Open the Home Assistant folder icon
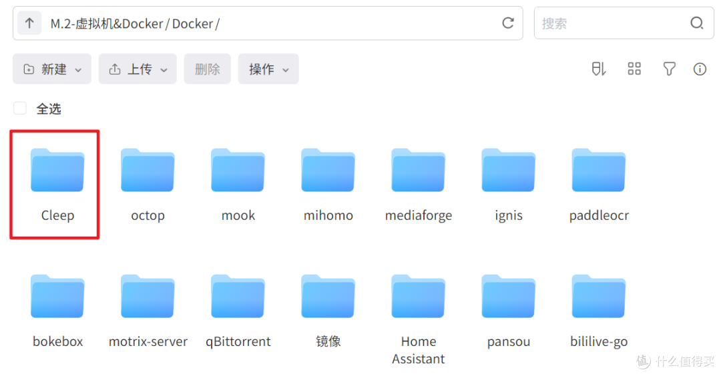This screenshot has height=376, width=721. pos(418,296)
